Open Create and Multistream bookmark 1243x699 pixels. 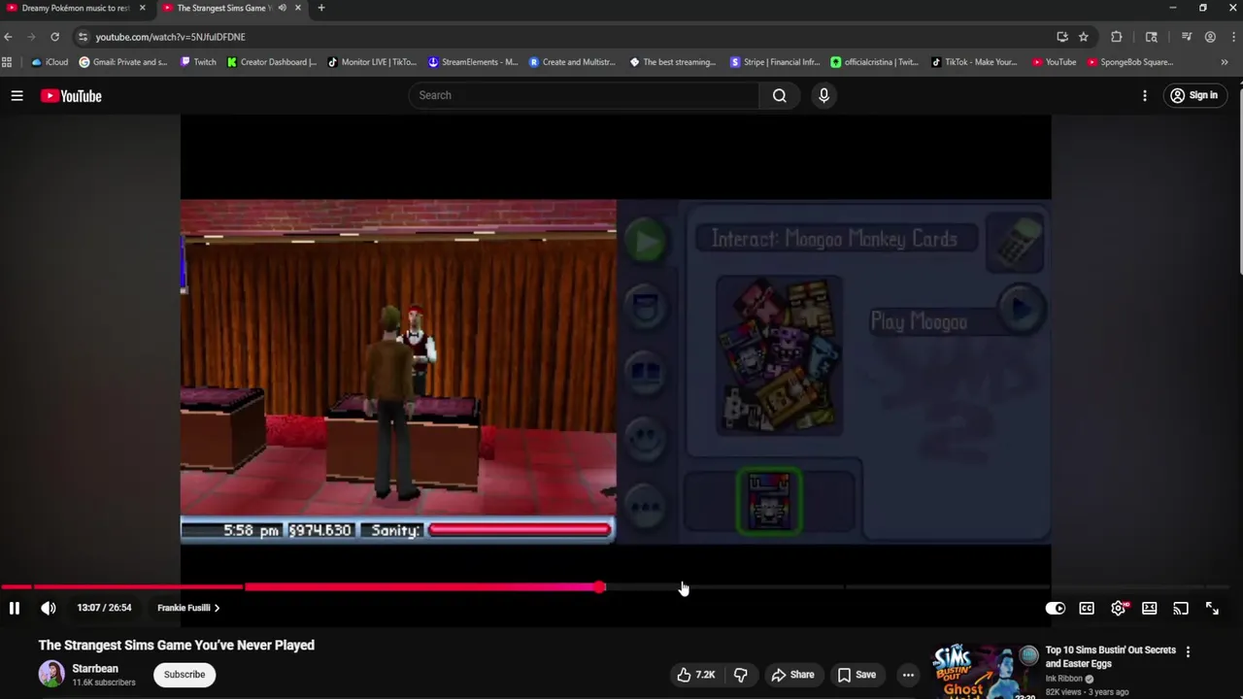pyautogui.click(x=572, y=62)
